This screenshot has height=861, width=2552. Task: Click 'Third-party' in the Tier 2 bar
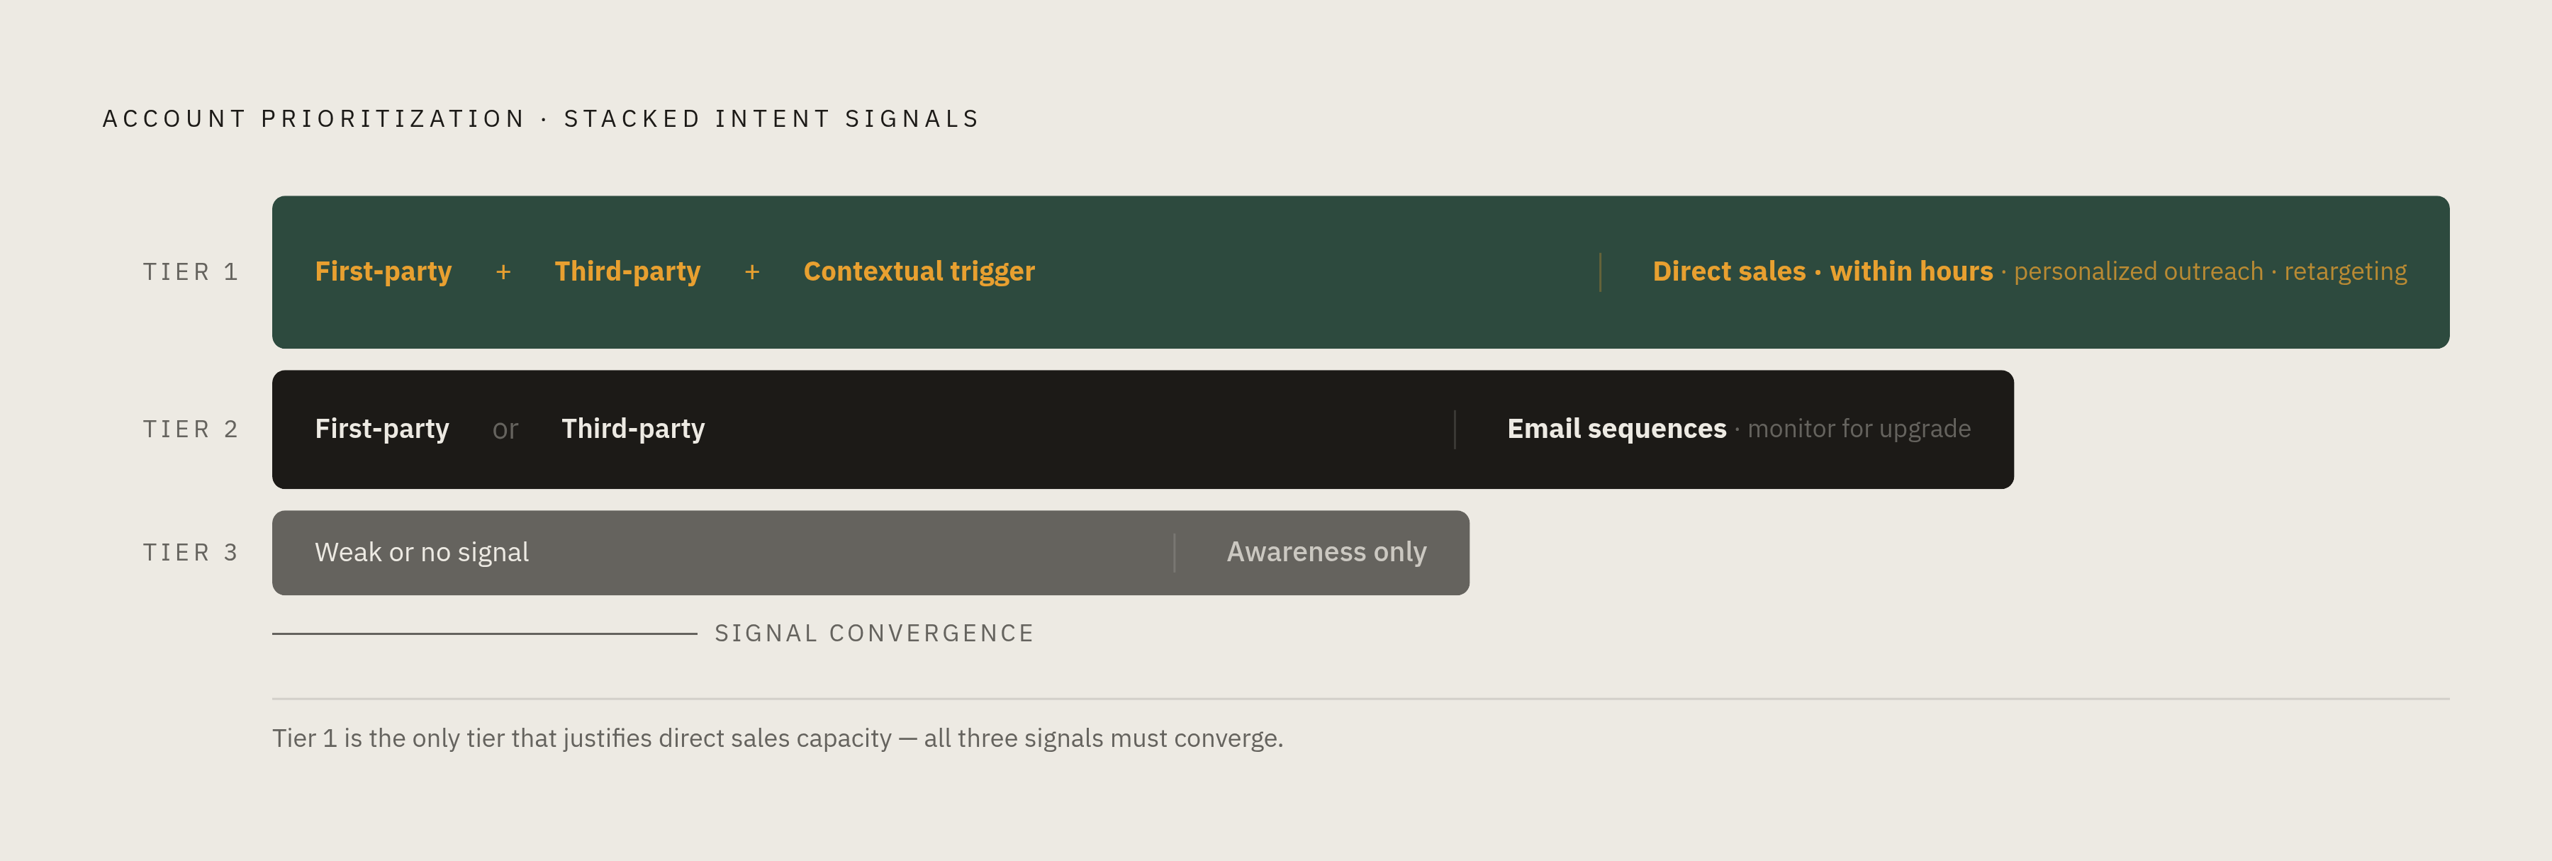click(x=633, y=429)
